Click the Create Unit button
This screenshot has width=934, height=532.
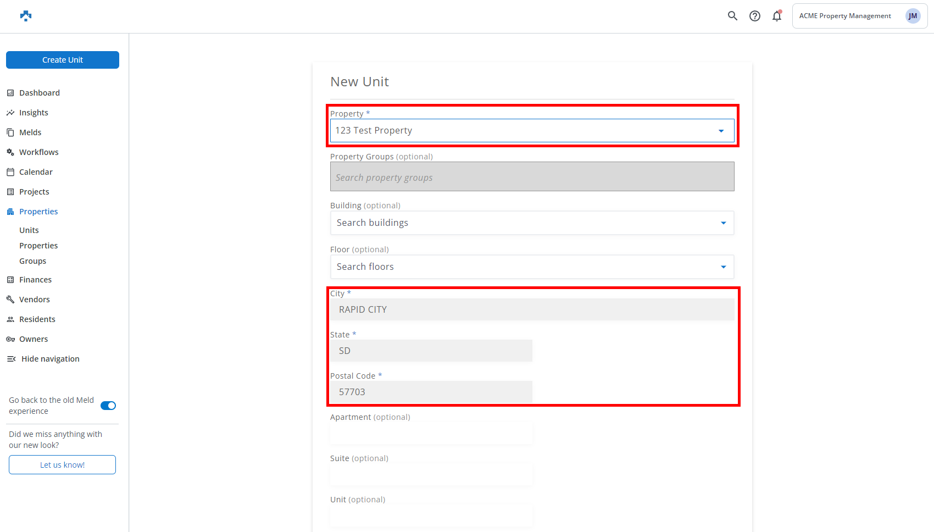click(63, 60)
